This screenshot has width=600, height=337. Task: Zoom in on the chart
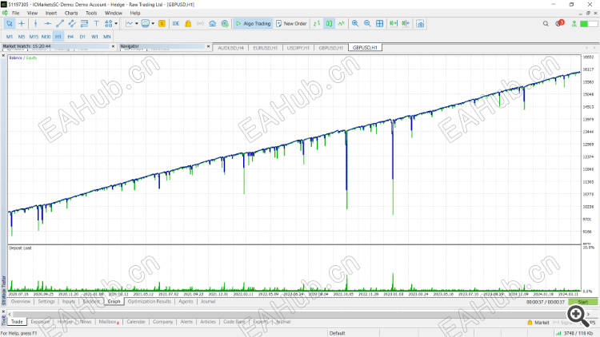click(x=355, y=24)
